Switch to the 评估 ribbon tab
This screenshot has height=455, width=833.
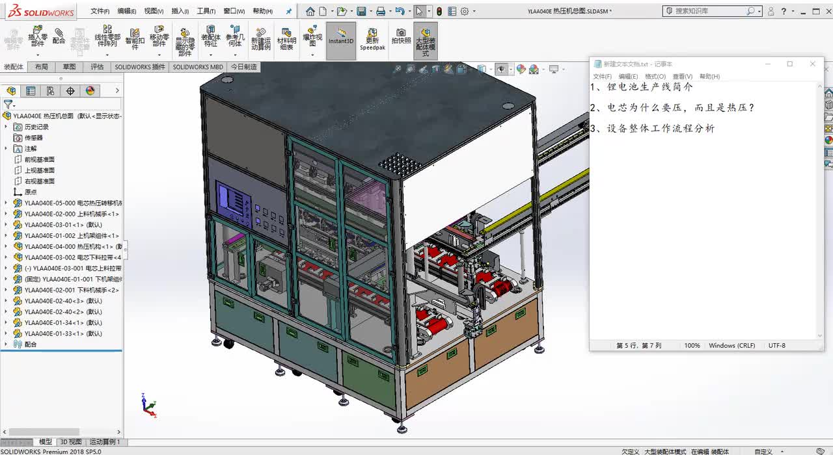[x=97, y=67]
